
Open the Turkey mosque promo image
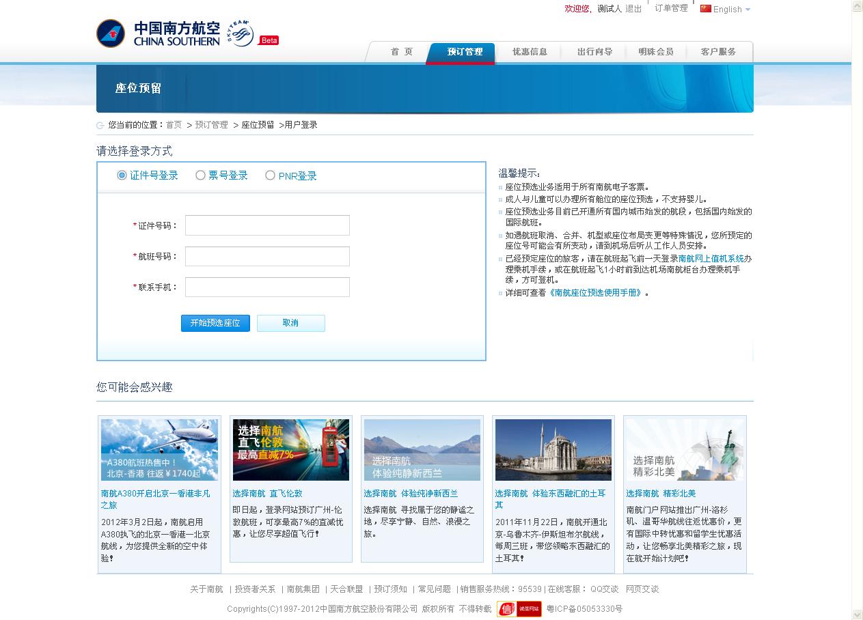tap(553, 450)
